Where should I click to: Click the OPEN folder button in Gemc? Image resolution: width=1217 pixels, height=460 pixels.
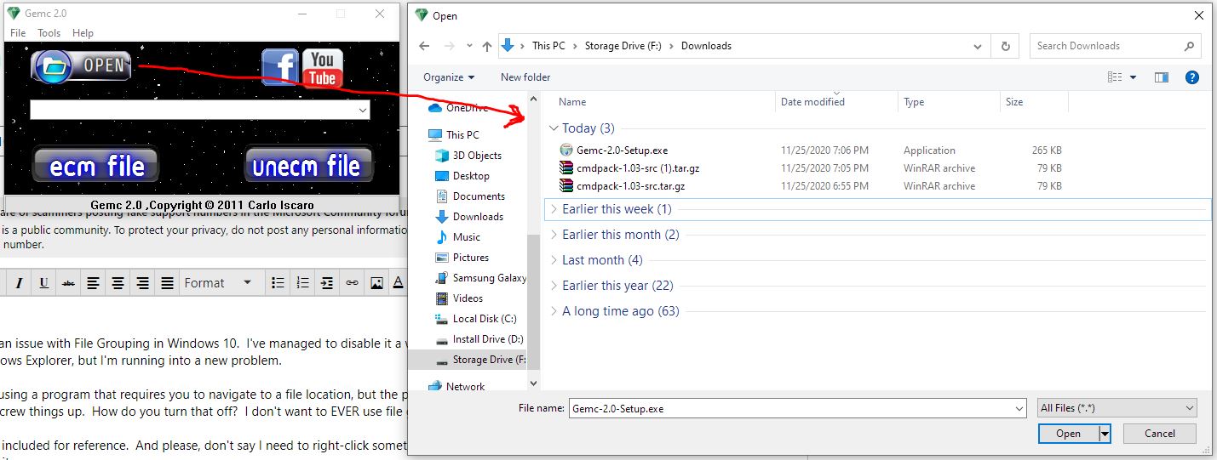81,65
